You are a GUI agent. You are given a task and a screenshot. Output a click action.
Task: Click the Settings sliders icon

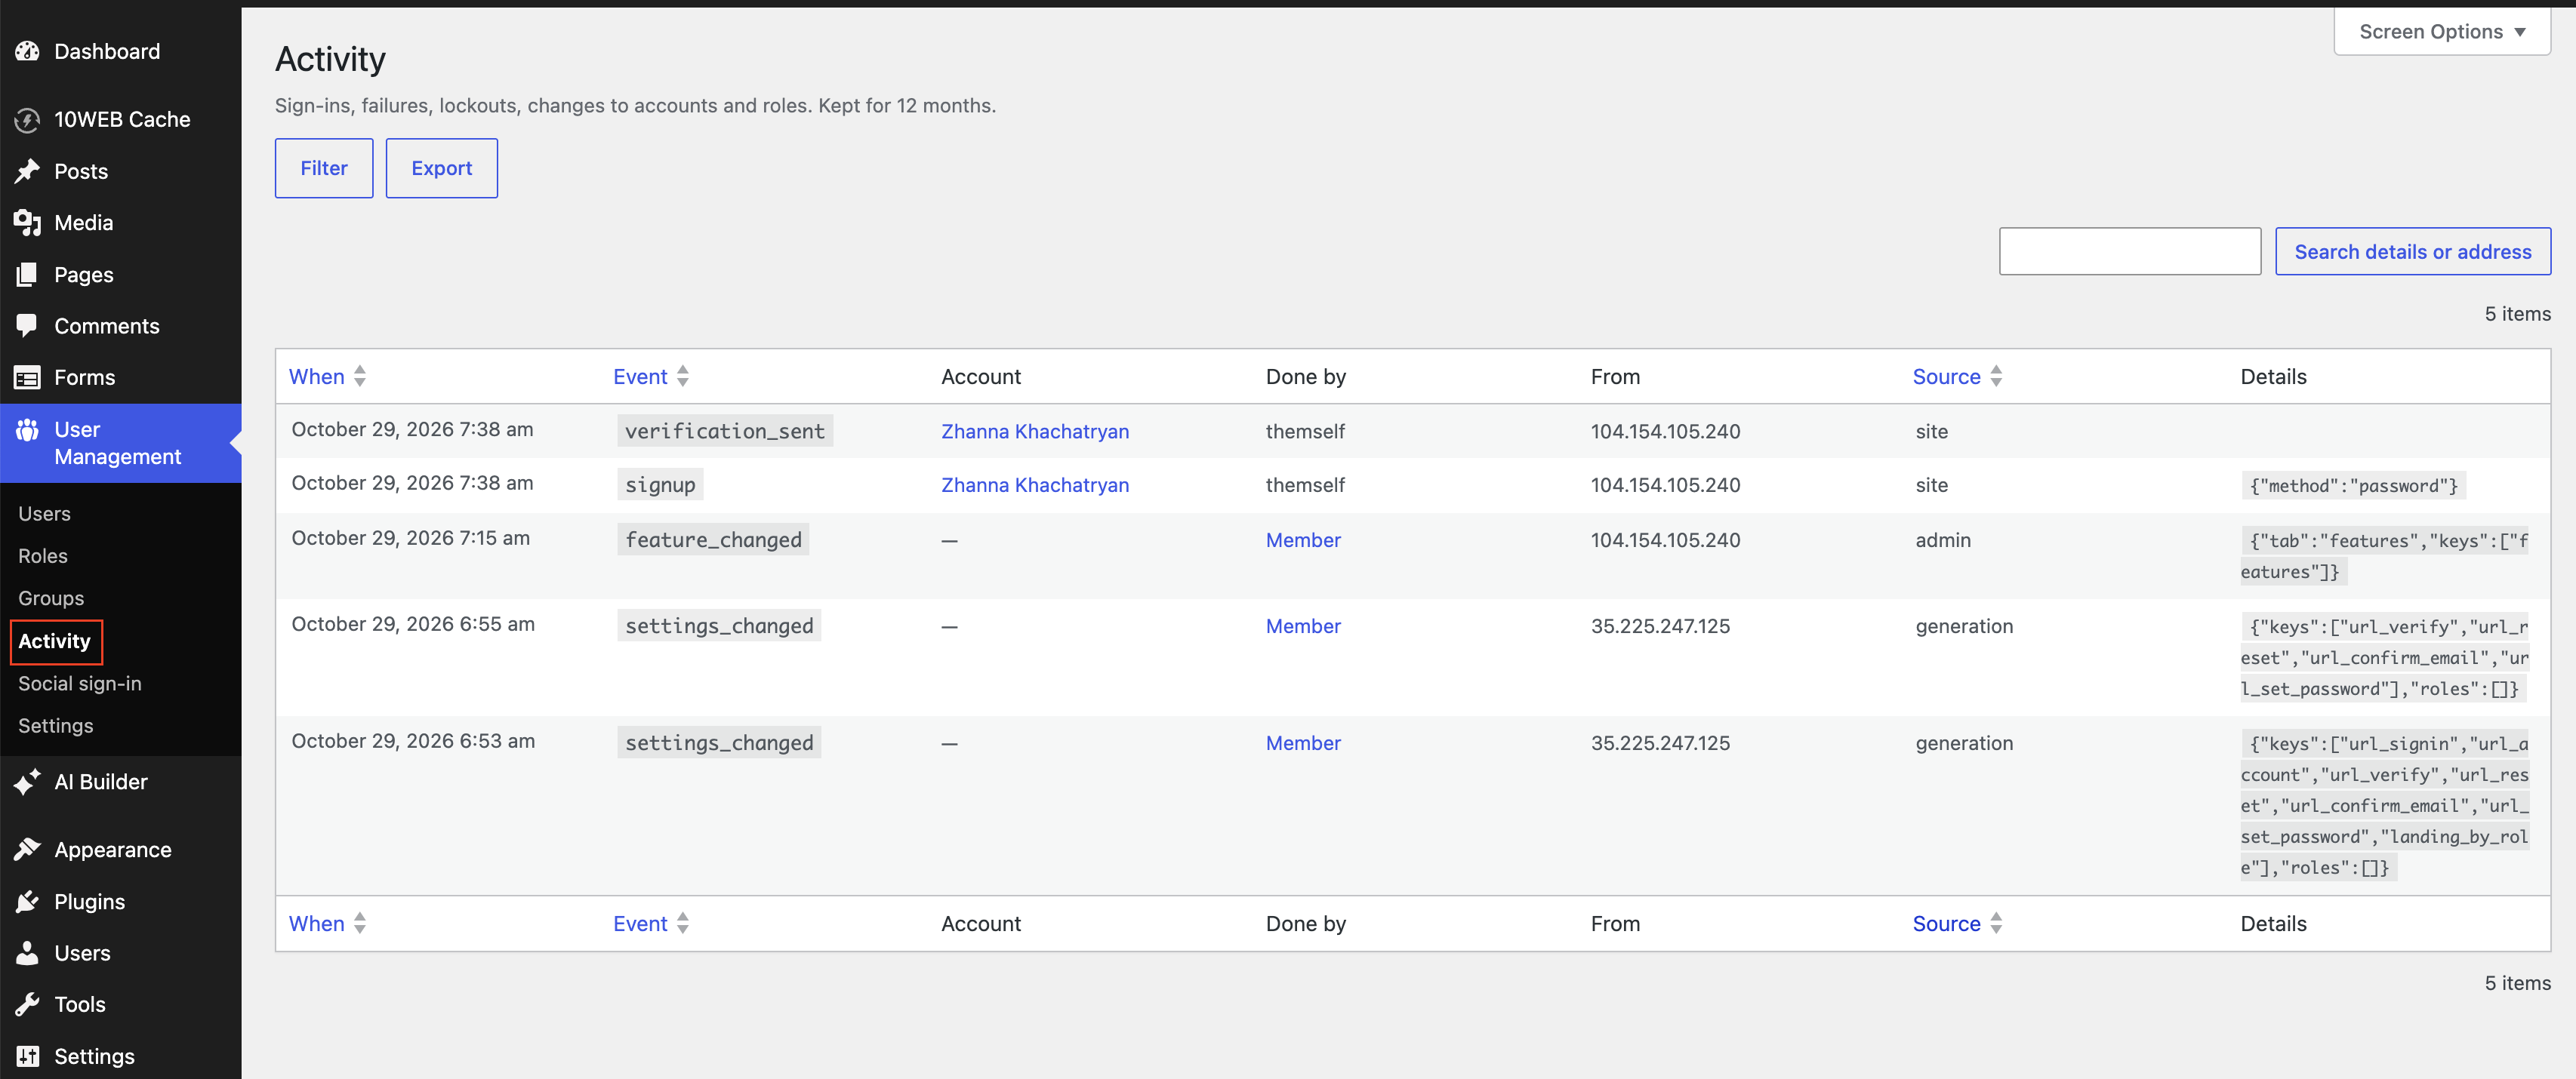pos(27,1056)
